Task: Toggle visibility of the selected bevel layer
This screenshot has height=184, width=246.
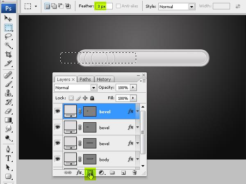Action: click(57, 111)
